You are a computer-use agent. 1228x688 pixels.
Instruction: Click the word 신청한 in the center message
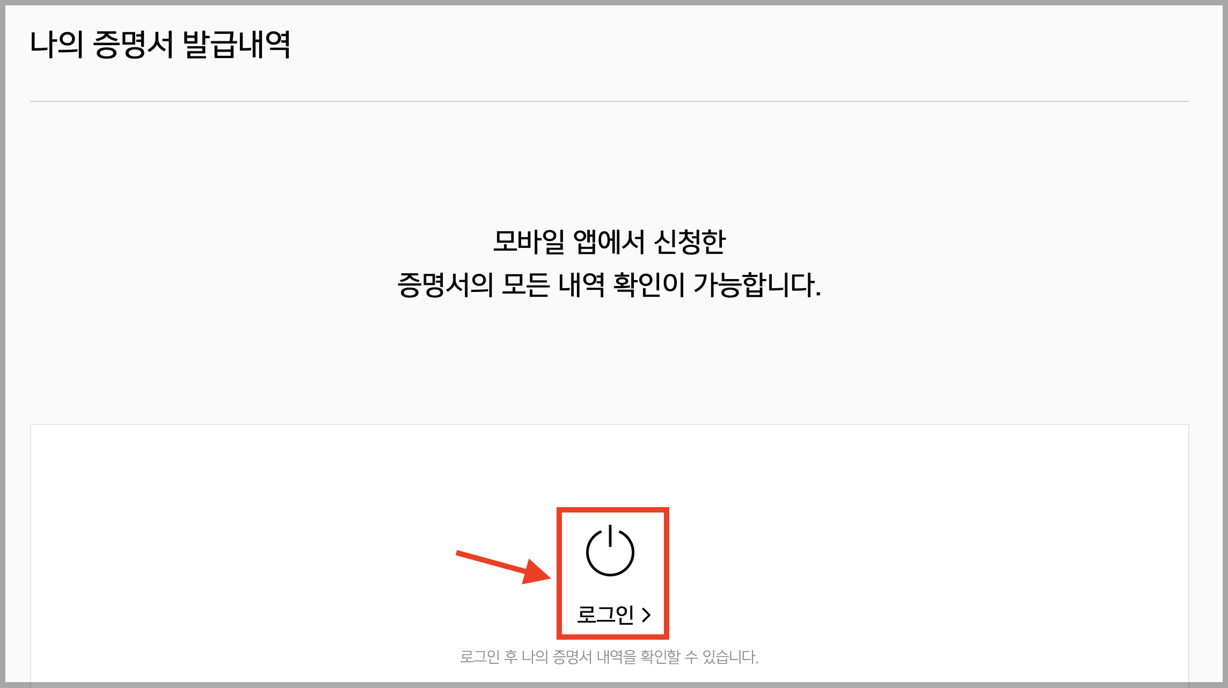point(690,241)
